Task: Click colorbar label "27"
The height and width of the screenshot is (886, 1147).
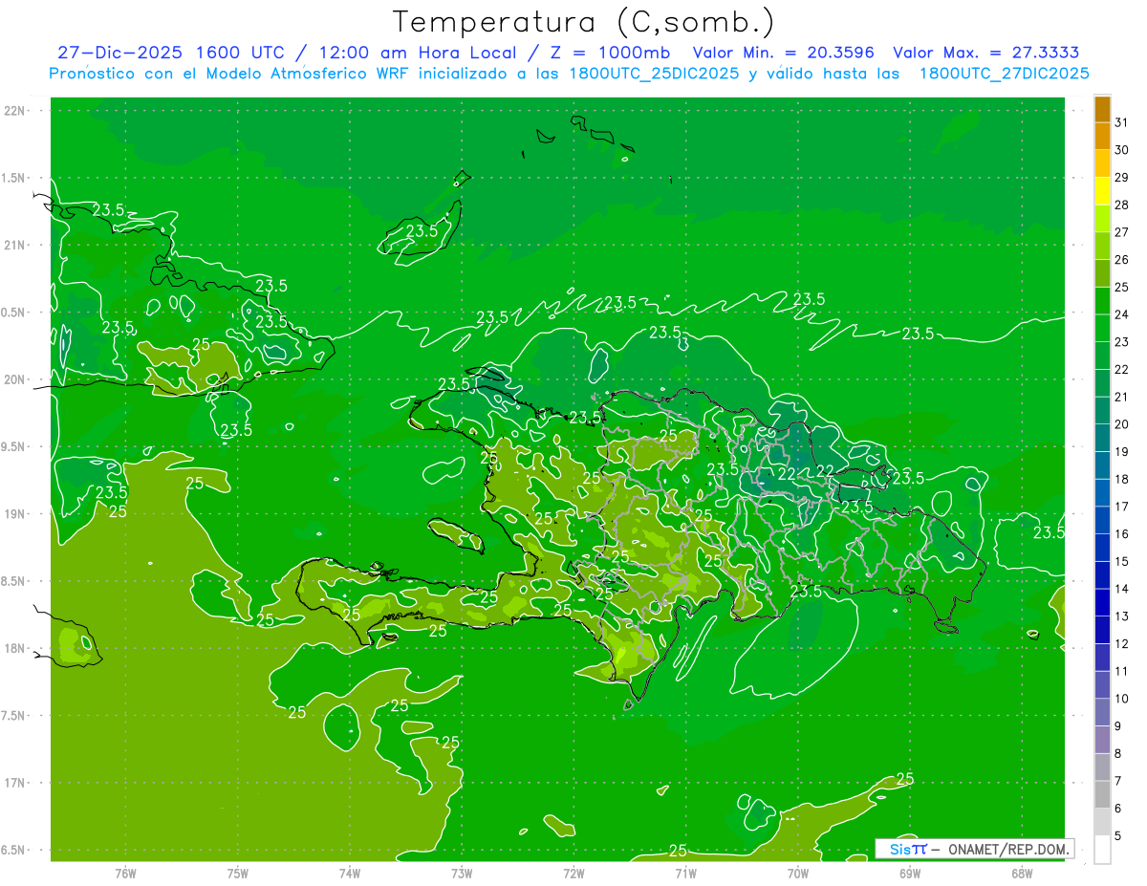Action: point(1121,232)
